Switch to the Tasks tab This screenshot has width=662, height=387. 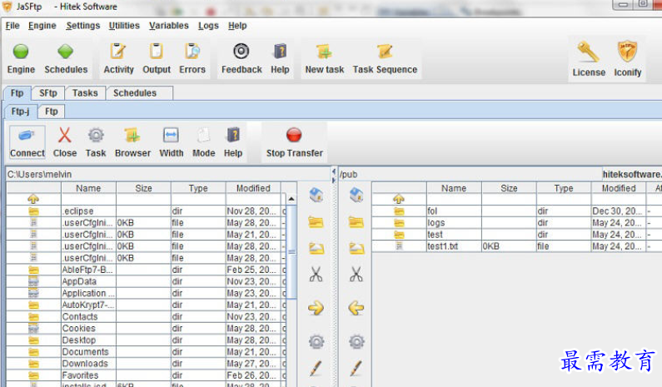85,93
